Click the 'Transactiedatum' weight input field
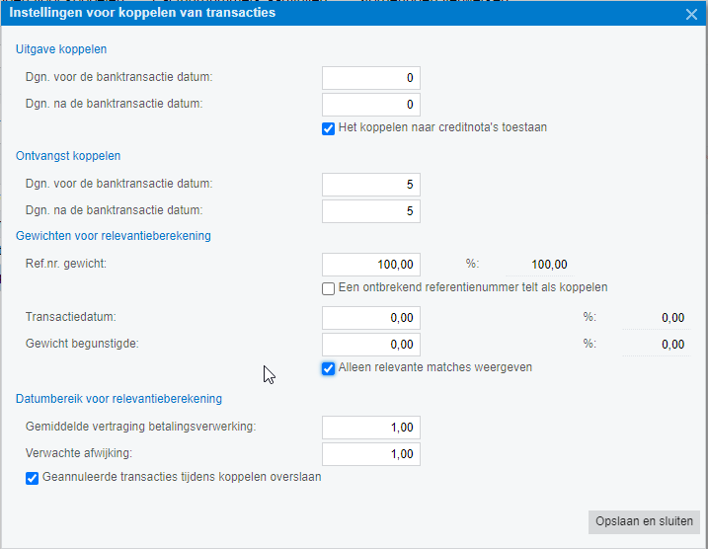The height and width of the screenshot is (549, 708). click(371, 318)
